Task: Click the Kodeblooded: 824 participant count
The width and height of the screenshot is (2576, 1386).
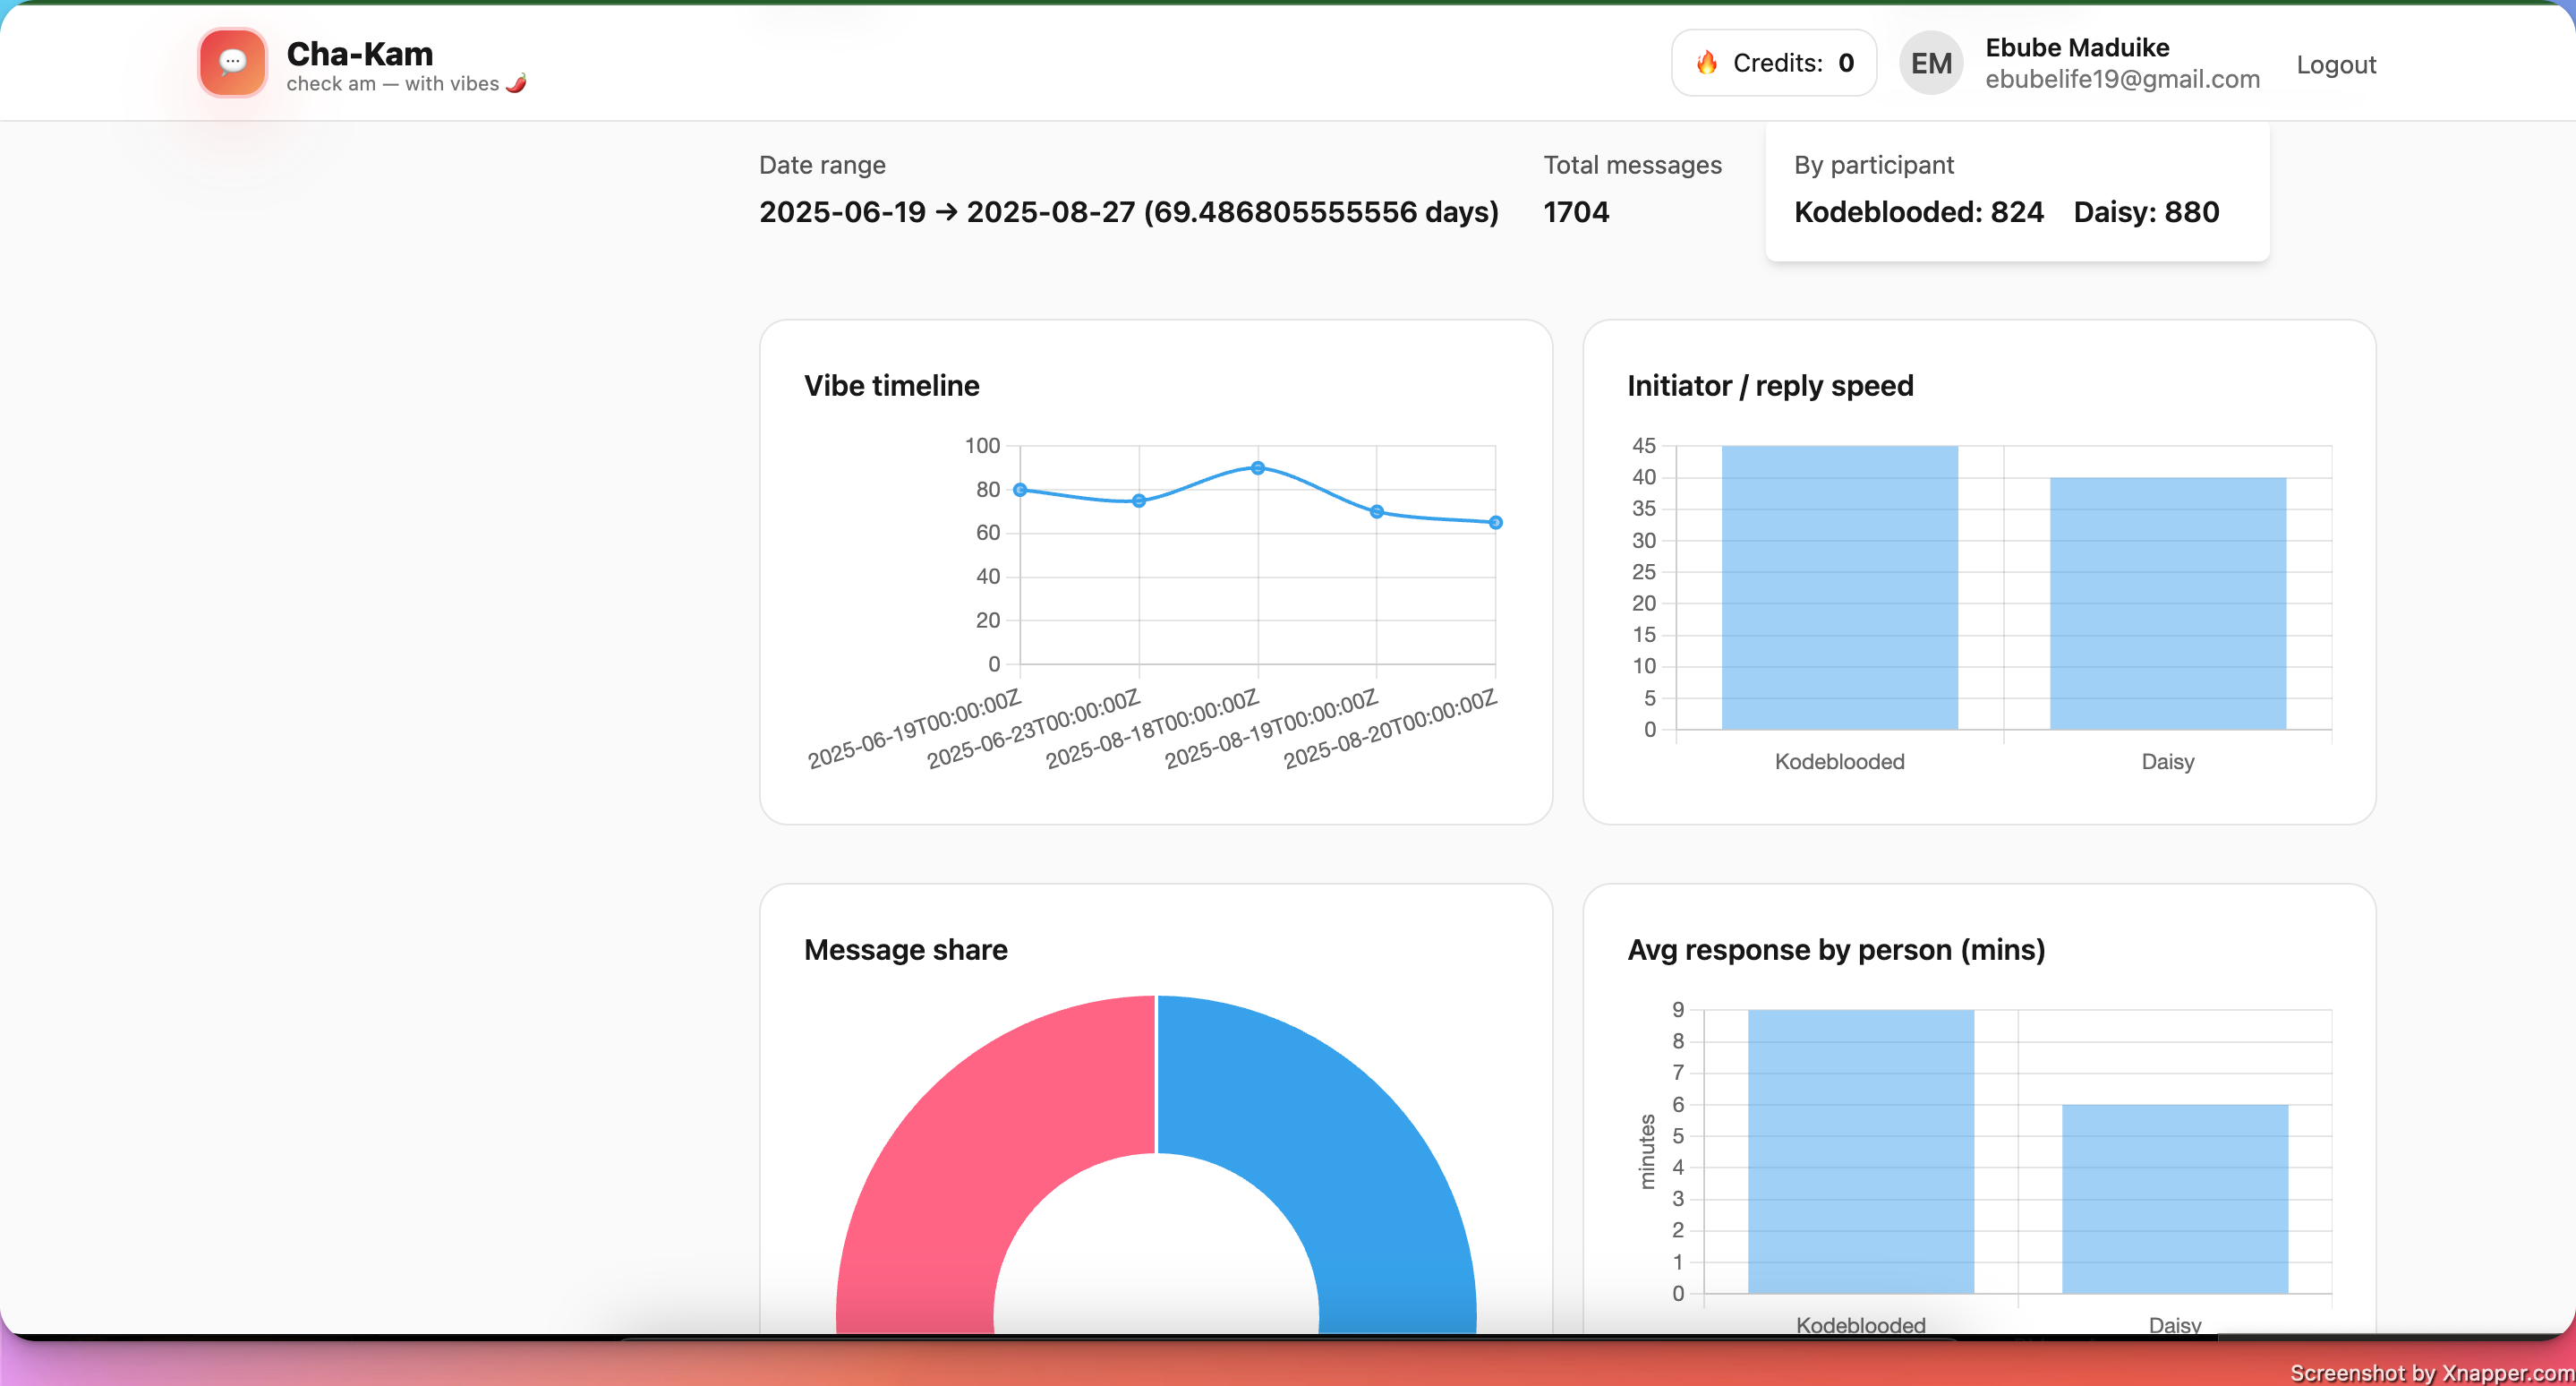Action: click(x=1918, y=212)
